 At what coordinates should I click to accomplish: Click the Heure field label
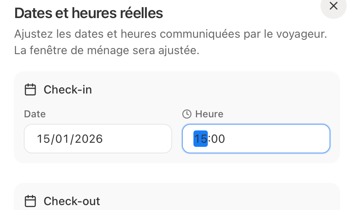pyautogui.click(x=209, y=114)
